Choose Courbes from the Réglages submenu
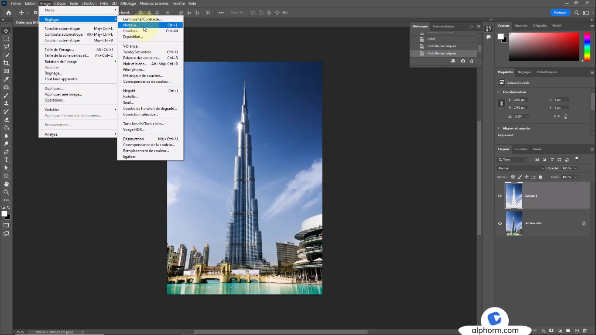 tap(132, 31)
